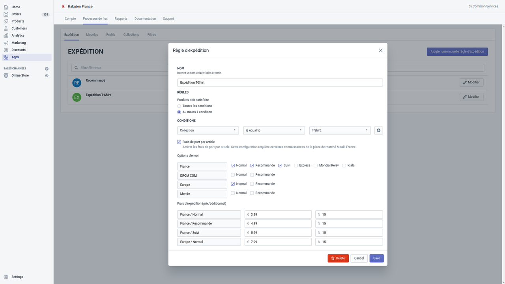Select Au moins 1 condition radio
The width and height of the screenshot is (505, 284).
pyautogui.click(x=179, y=112)
